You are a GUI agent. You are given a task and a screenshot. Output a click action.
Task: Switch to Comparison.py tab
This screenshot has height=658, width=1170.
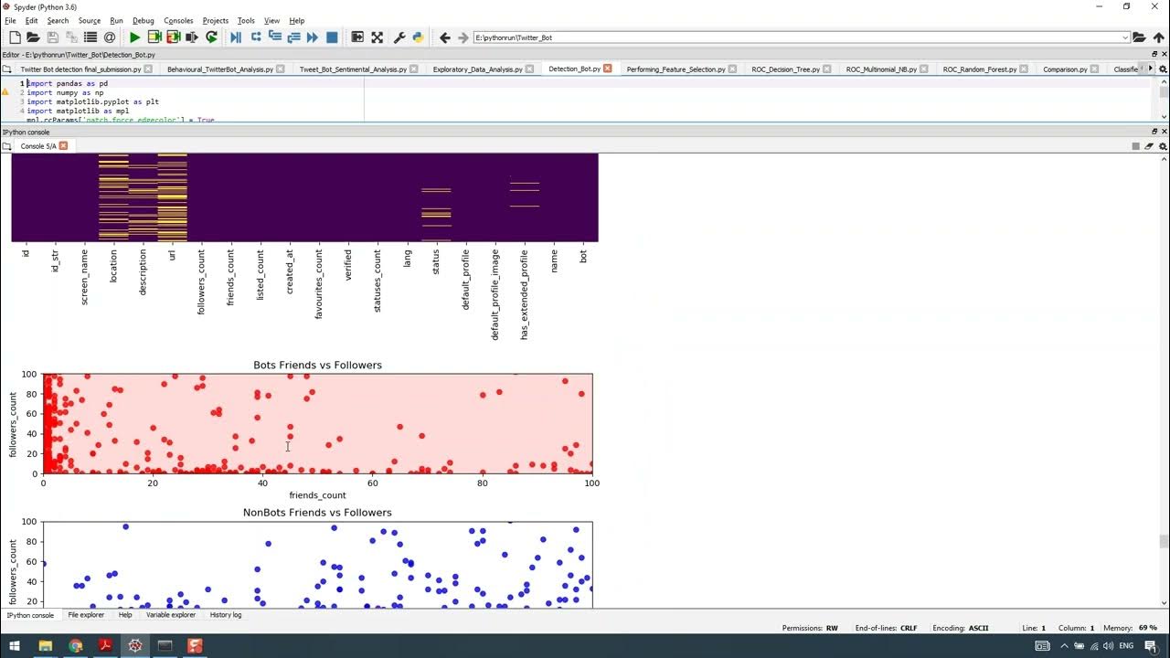(x=1065, y=69)
